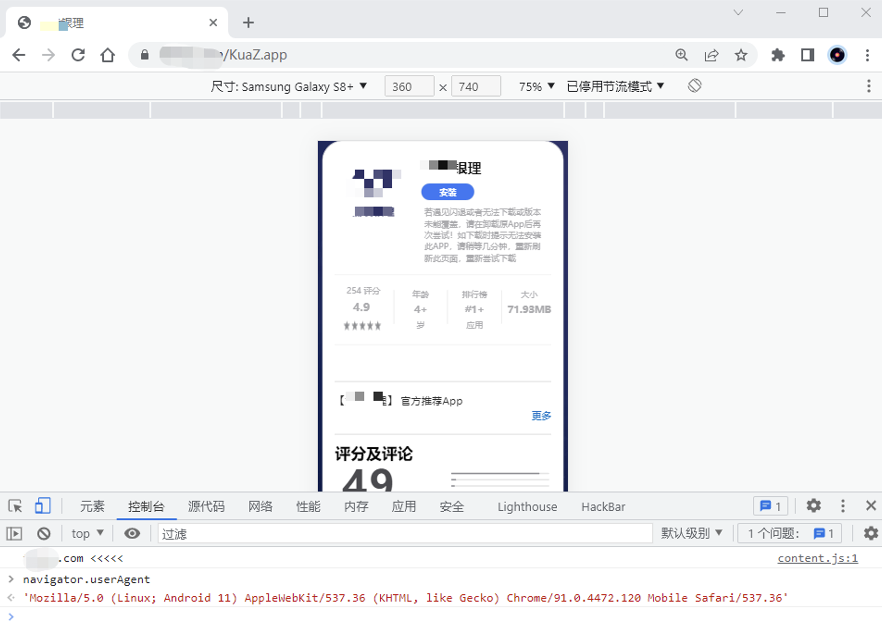882x636 pixels.
Task: Switch to the 网络 tab
Action: pyautogui.click(x=260, y=506)
